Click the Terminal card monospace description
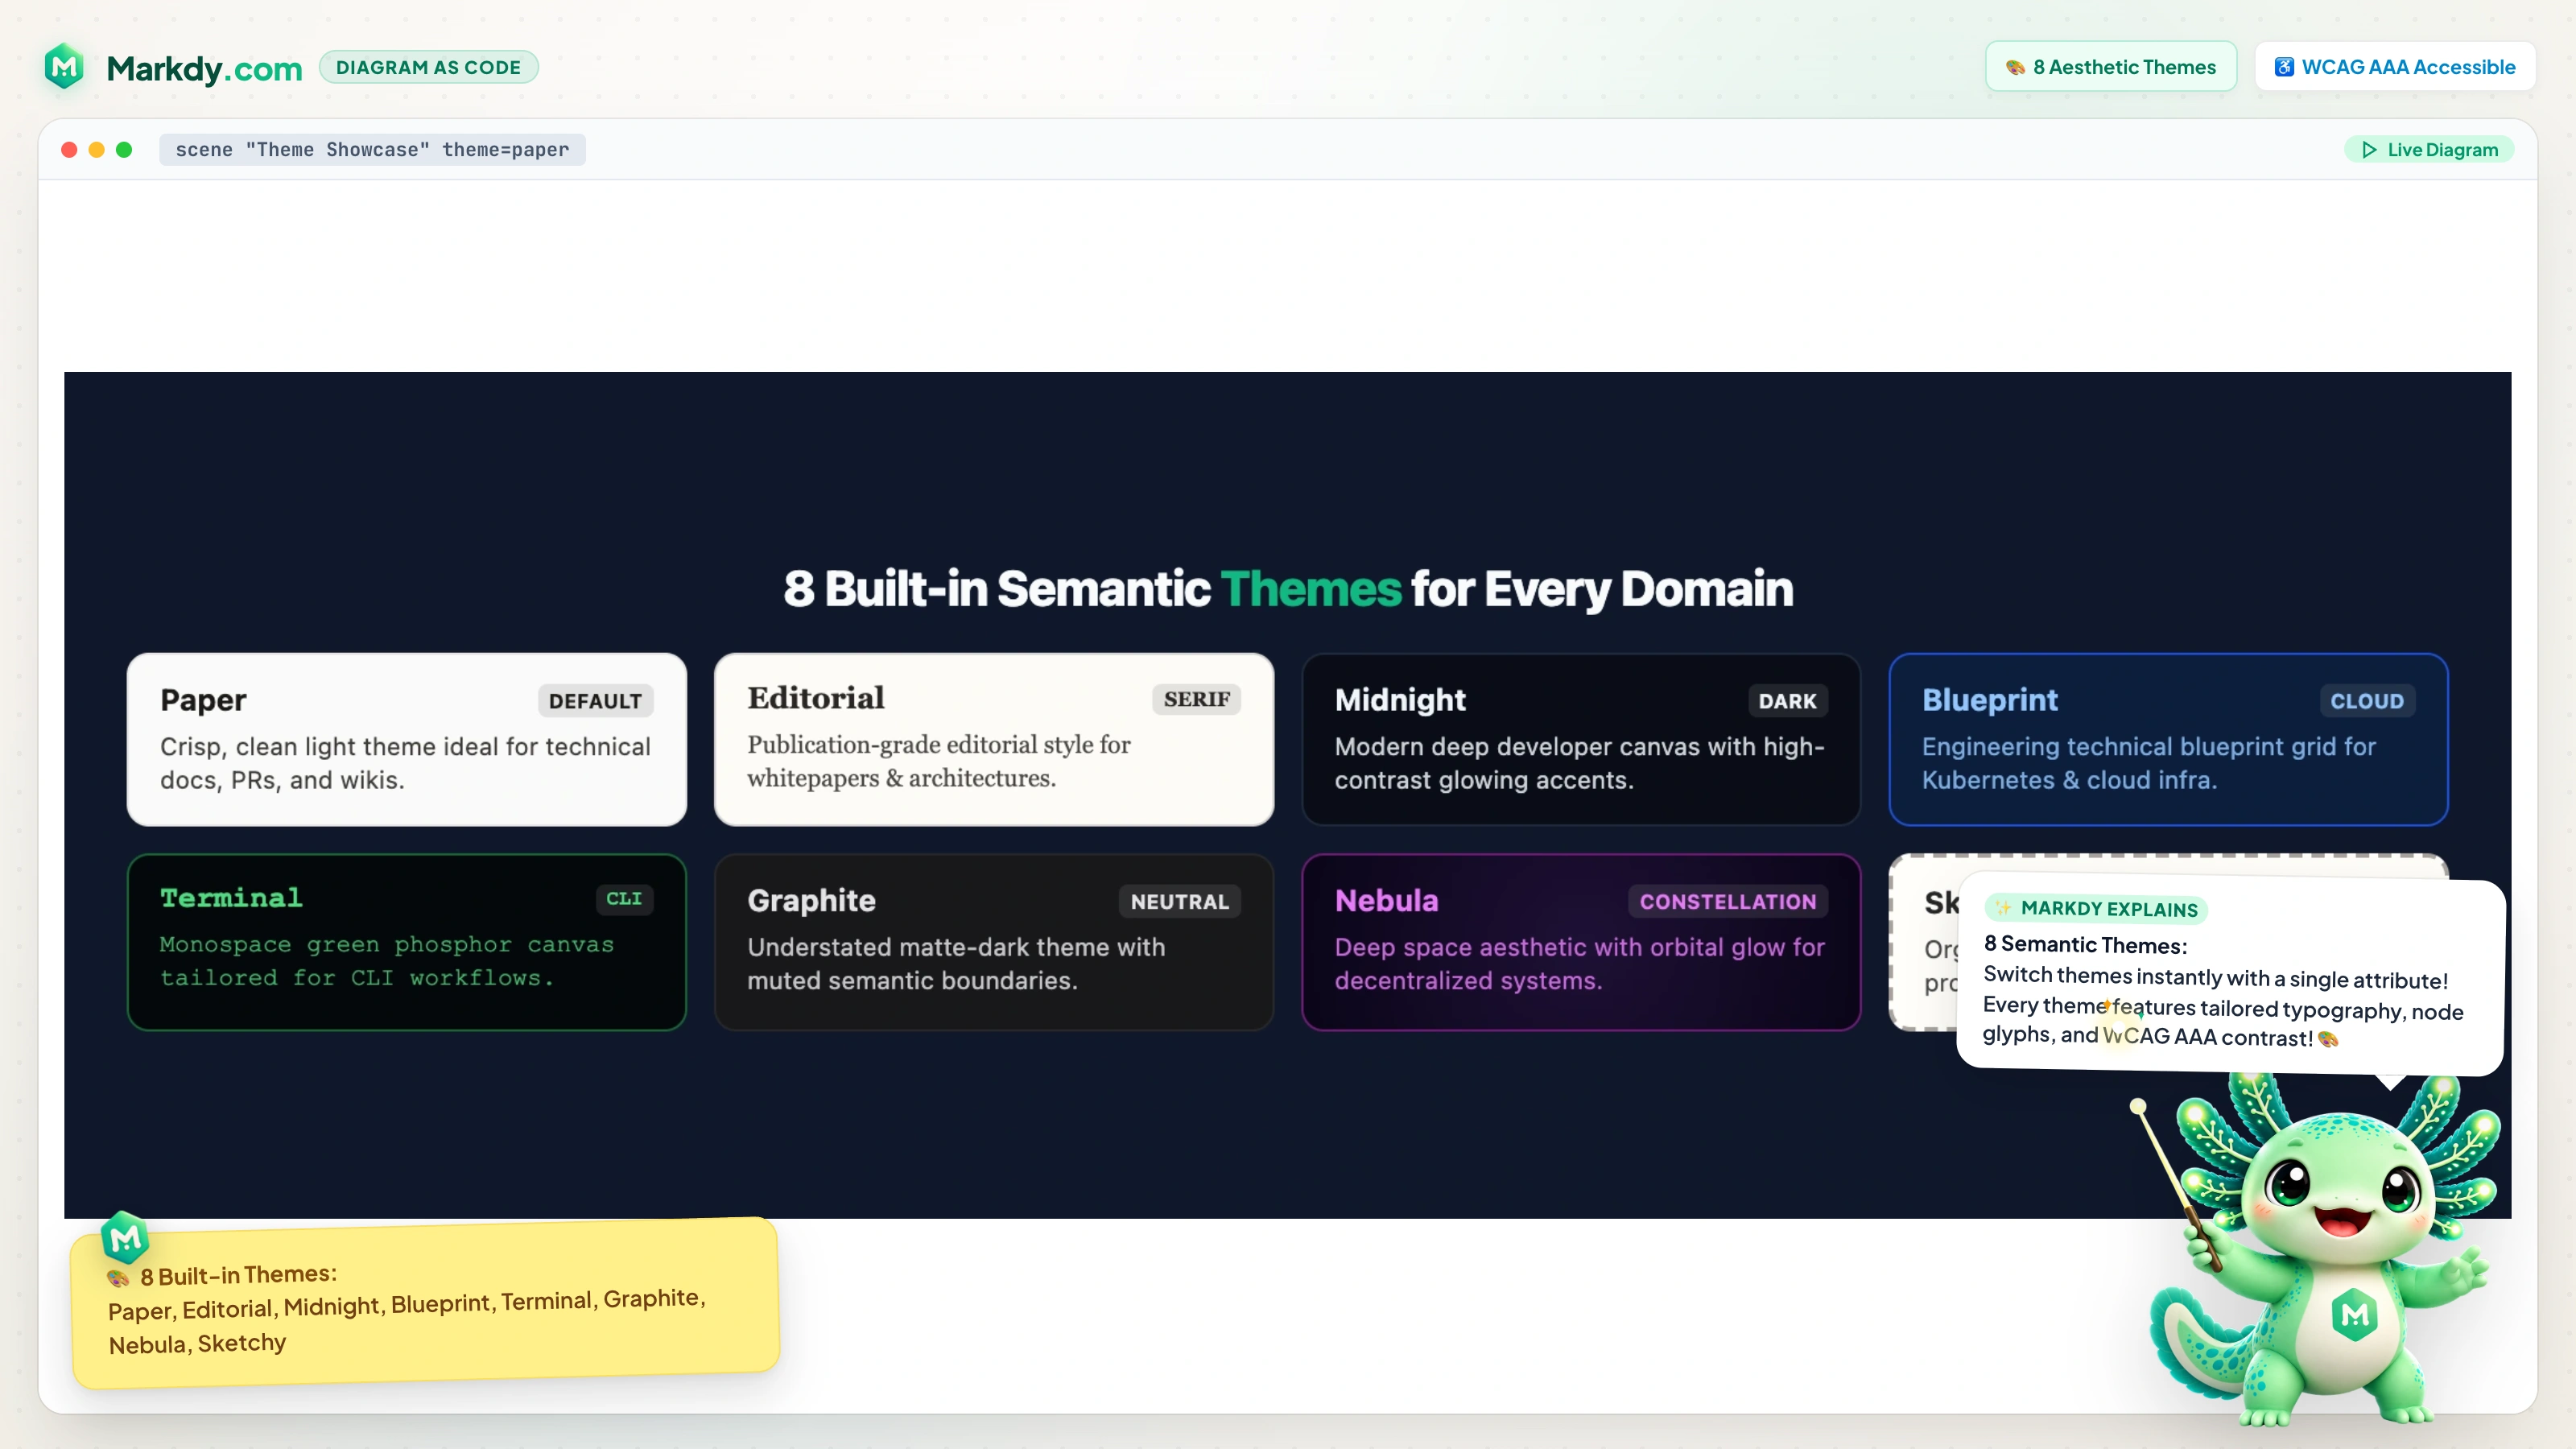Image resolution: width=2576 pixels, height=1449 pixels. [386, 961]
